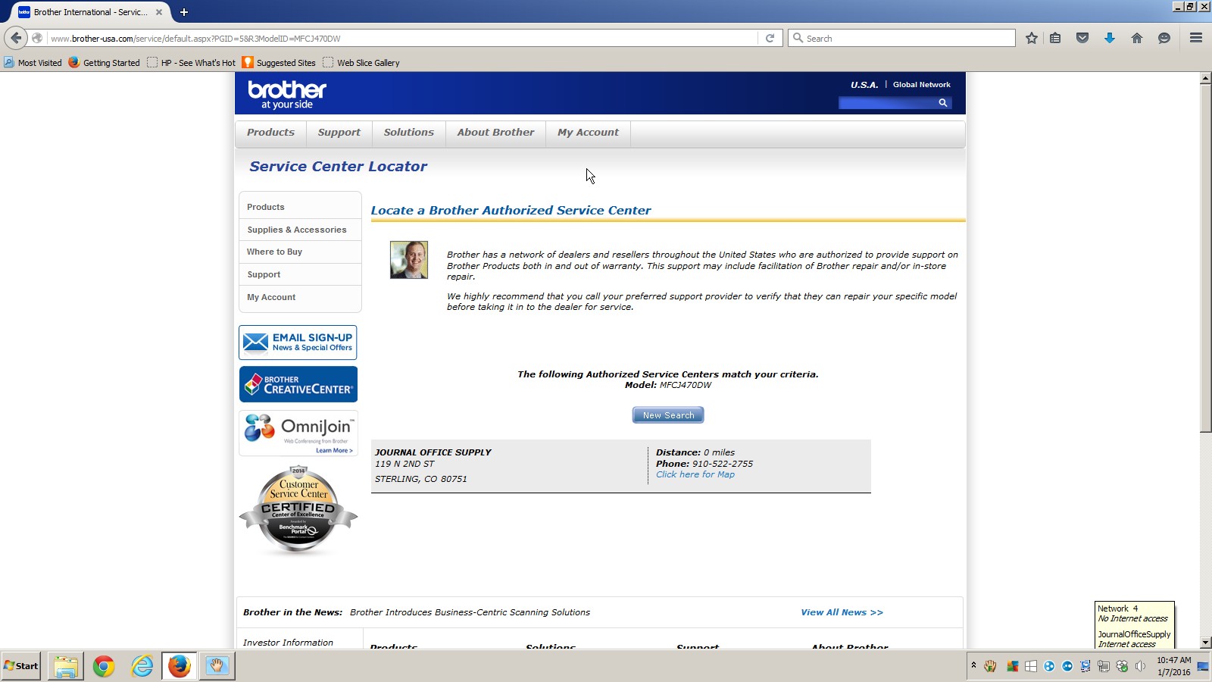This screenshot has width=1212, height=682.
Task: Click the representative photo thumbnail
Action: tap(409, 260)
